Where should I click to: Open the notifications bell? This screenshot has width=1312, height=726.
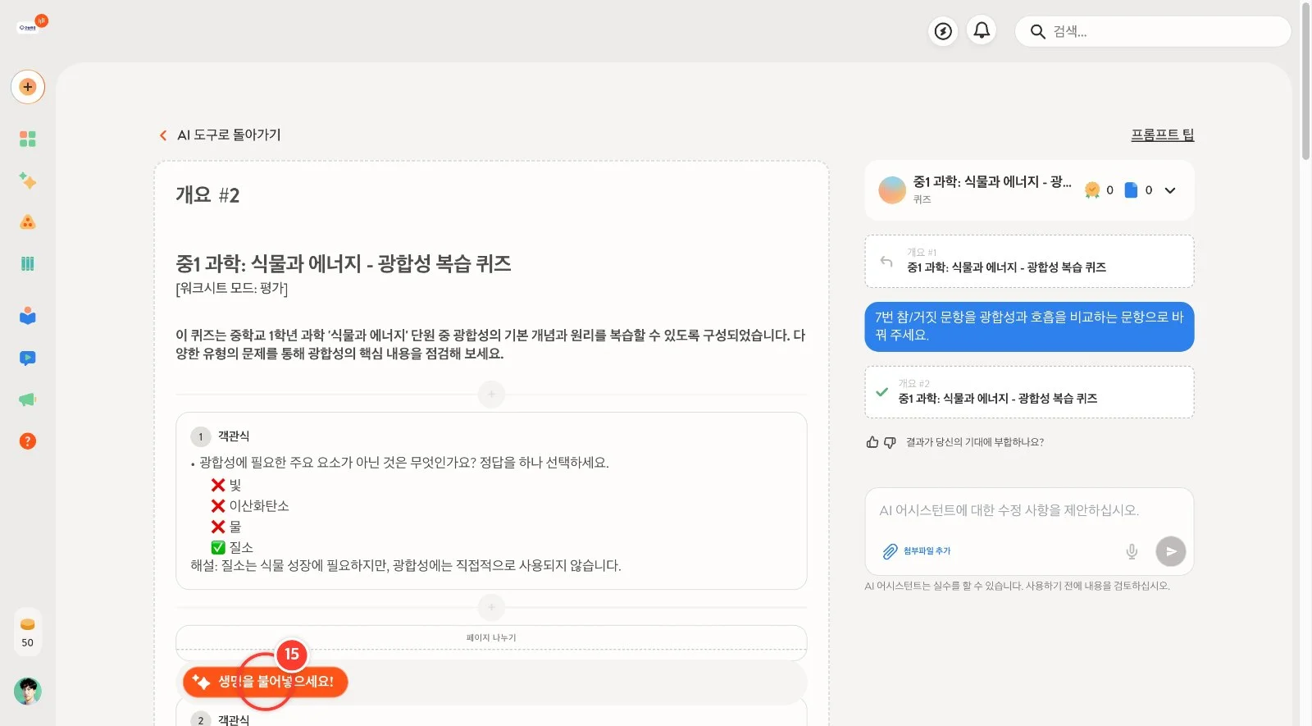982,31
